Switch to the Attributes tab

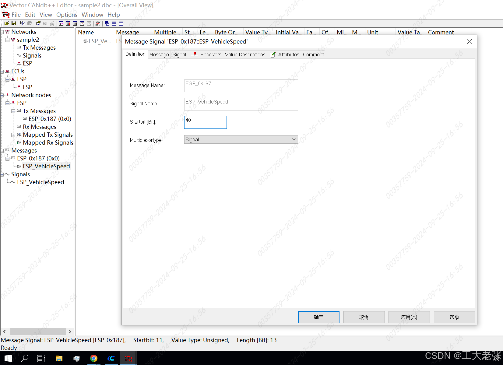[x=285, y=54]
